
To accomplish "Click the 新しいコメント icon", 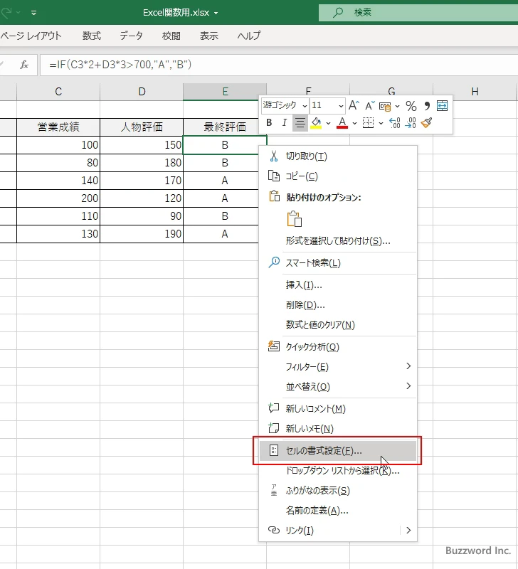I will 274,408.
